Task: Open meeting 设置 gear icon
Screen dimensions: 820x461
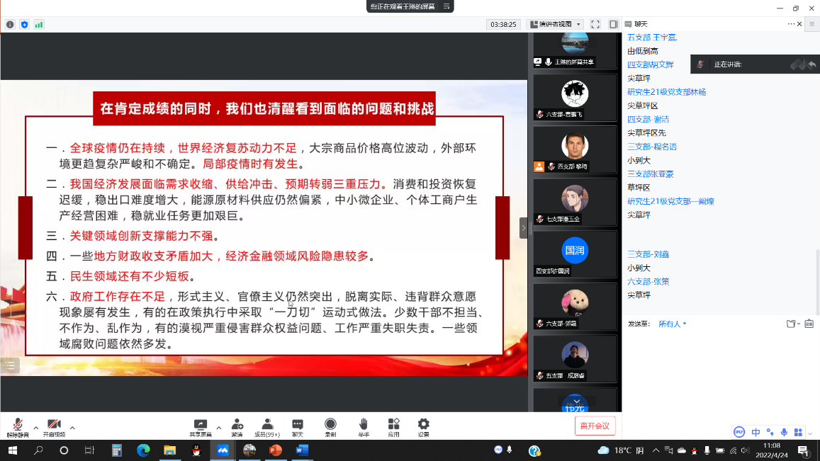Action: [x=423, y=426]
